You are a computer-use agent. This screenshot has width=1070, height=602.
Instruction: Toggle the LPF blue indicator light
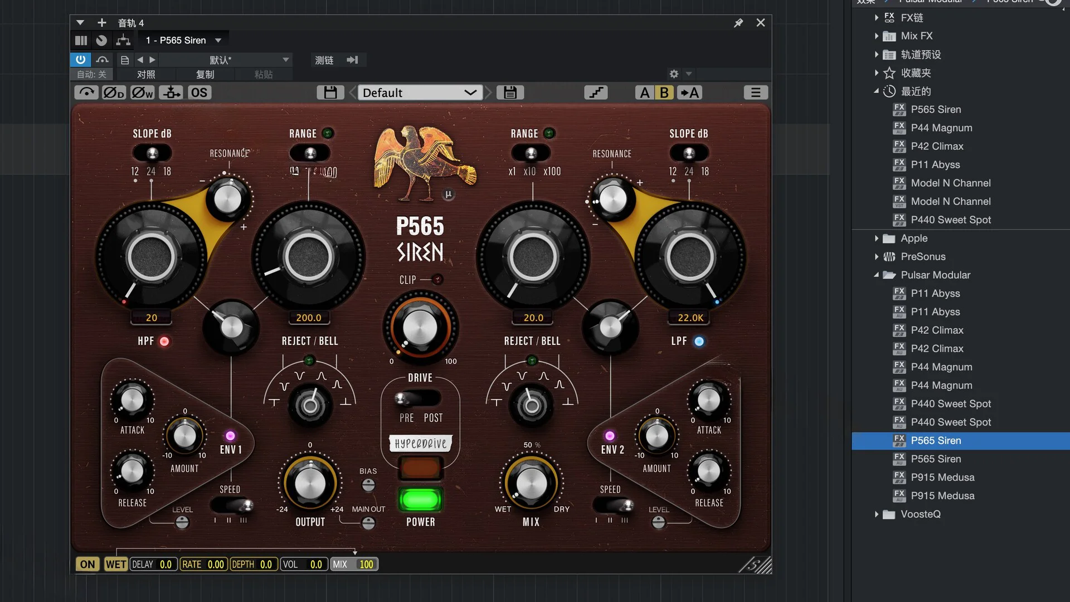tap(699, 341)
